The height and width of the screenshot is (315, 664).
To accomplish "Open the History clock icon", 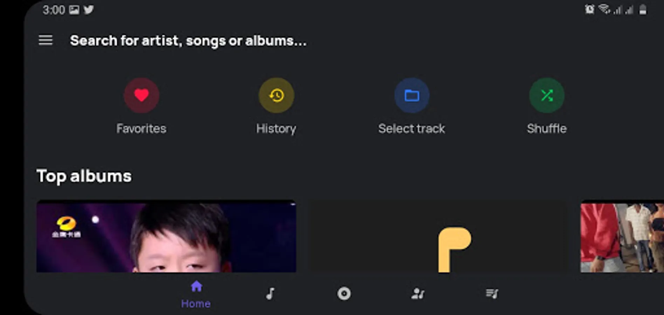I will tap(276, 95).
